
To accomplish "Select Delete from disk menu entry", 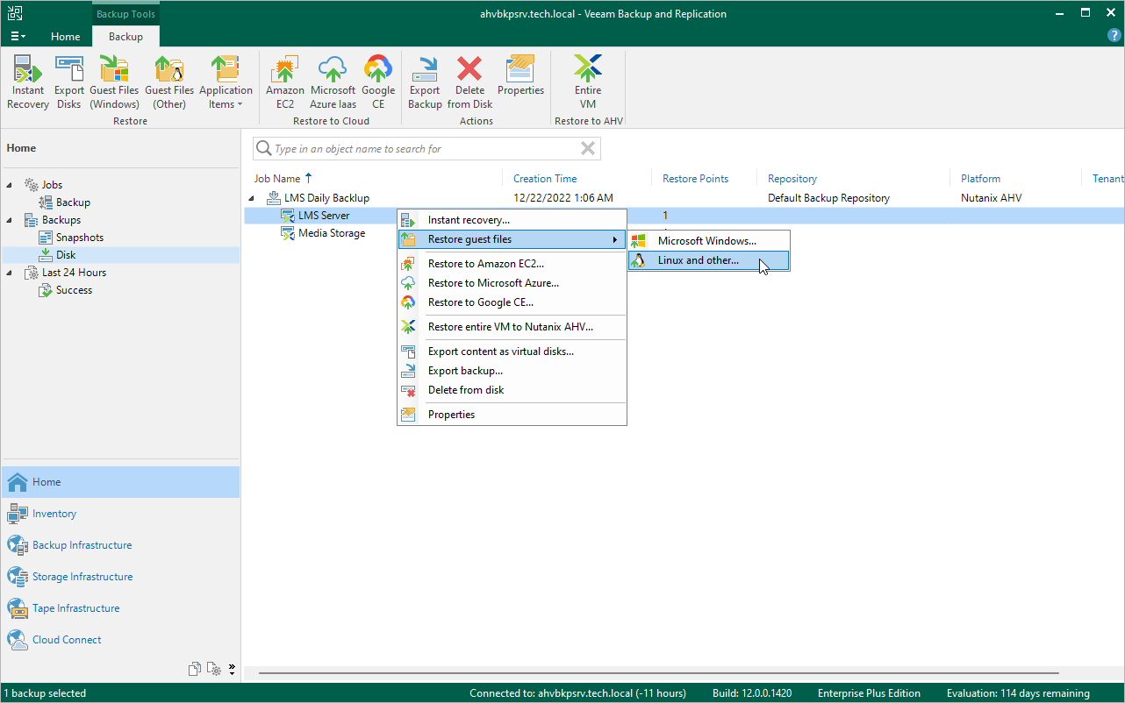I will pos(512,390).
